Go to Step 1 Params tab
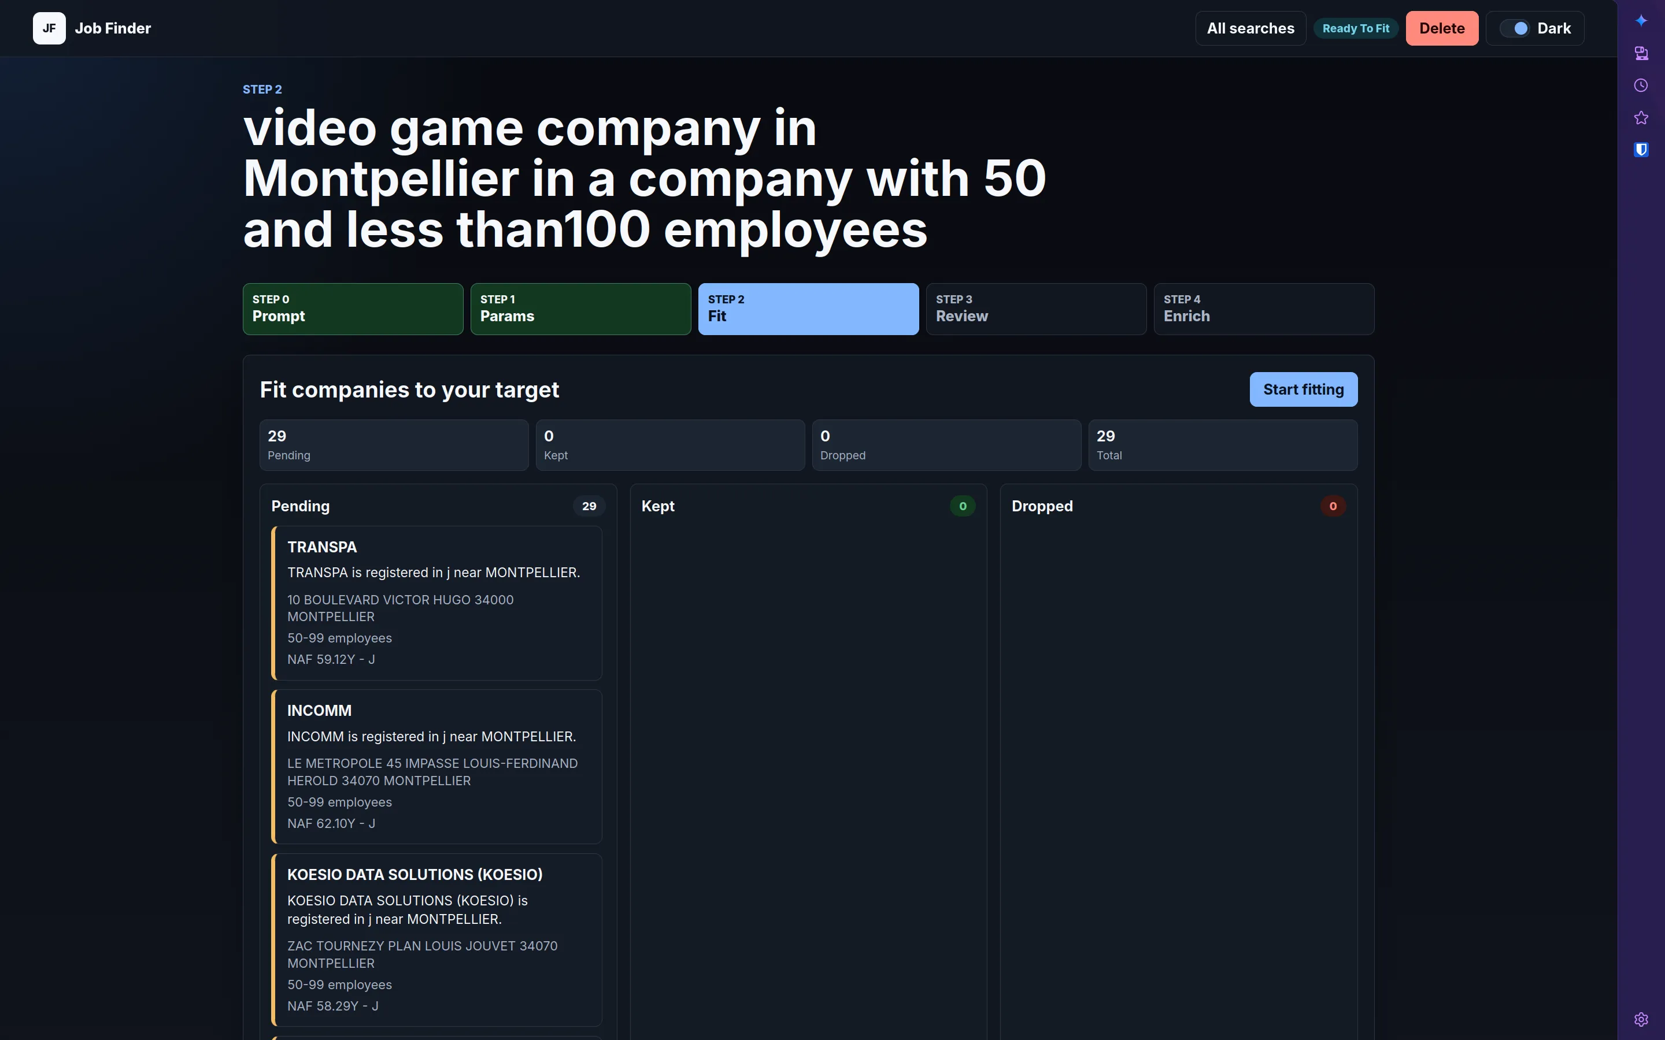Image resolution: width=1665 pixels, height=1040 pixels. (x=580, y=309)
